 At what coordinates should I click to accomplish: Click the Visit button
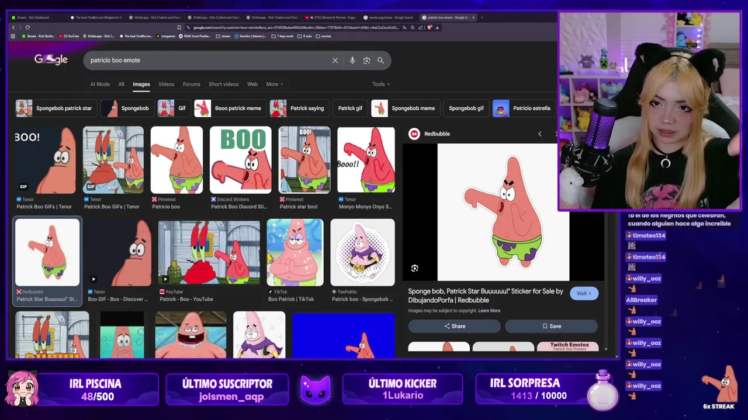(584, 293)
